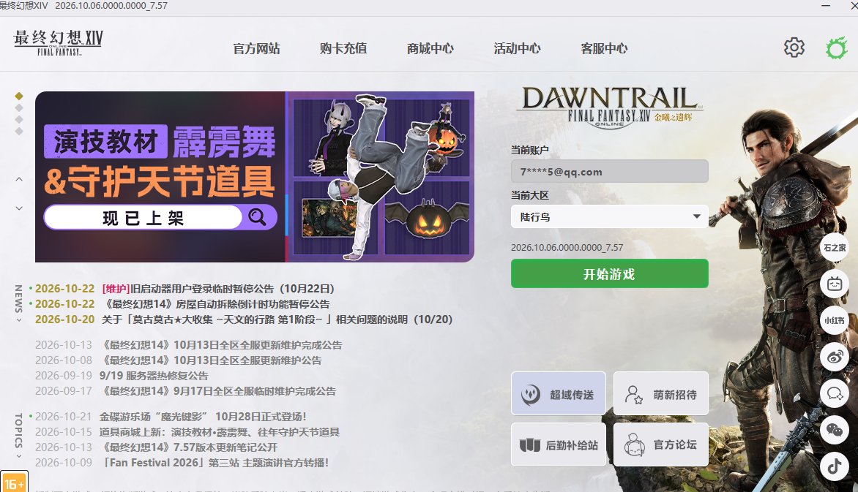
Task: Open the 陆行鸟 server region dropdown
Action: click(x=610, y=216)
